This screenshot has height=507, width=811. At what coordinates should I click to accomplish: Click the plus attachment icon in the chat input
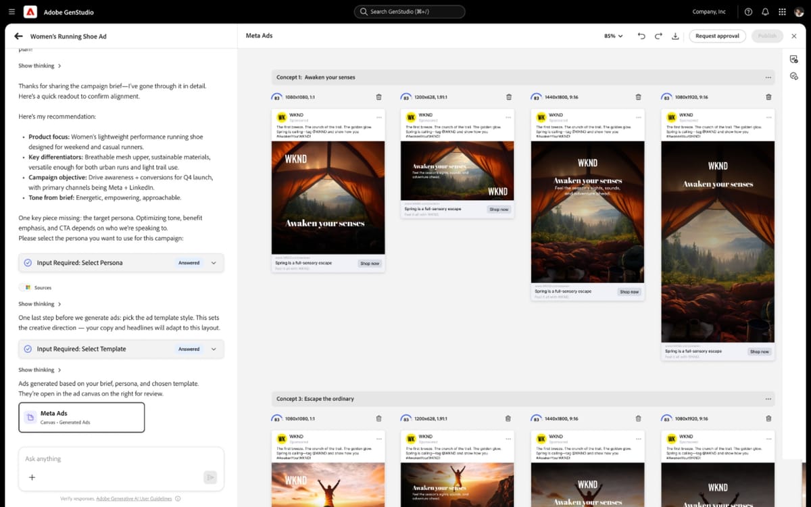pyautogui.click(x=32, y=477)
